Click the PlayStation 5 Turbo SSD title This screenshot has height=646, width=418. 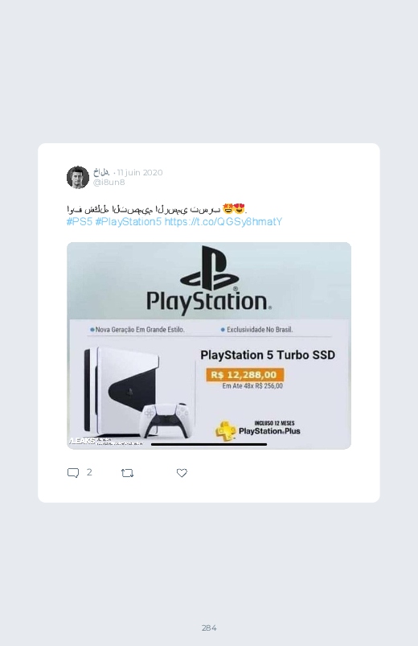268,355
